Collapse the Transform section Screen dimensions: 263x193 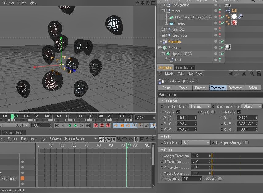162,100
